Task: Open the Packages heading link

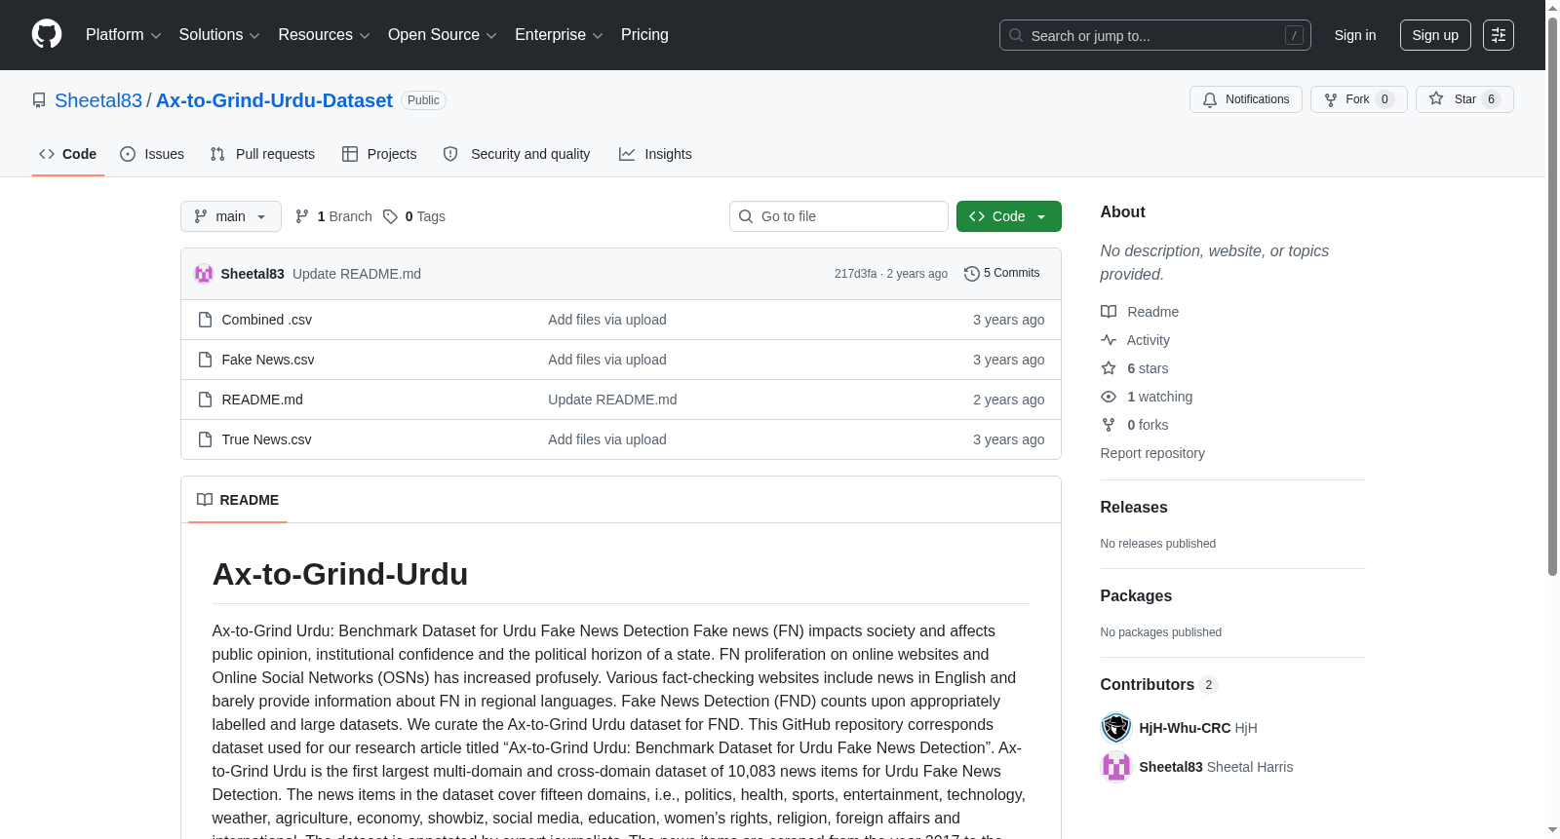Action: click(1136, 595)
